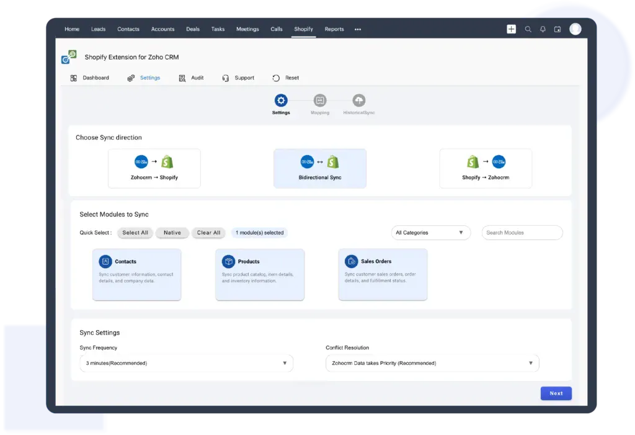The image size is (635, 435).
Task: Click the Sales Orders module icon
Action: coord(351,261)
